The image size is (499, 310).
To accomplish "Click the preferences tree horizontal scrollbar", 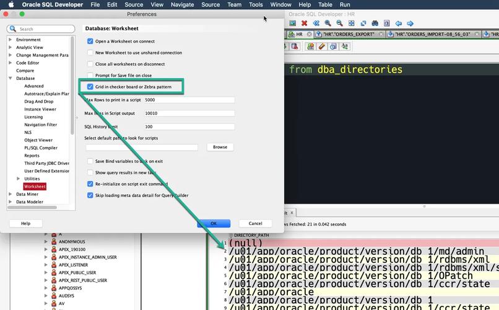I will pos(32,208).
